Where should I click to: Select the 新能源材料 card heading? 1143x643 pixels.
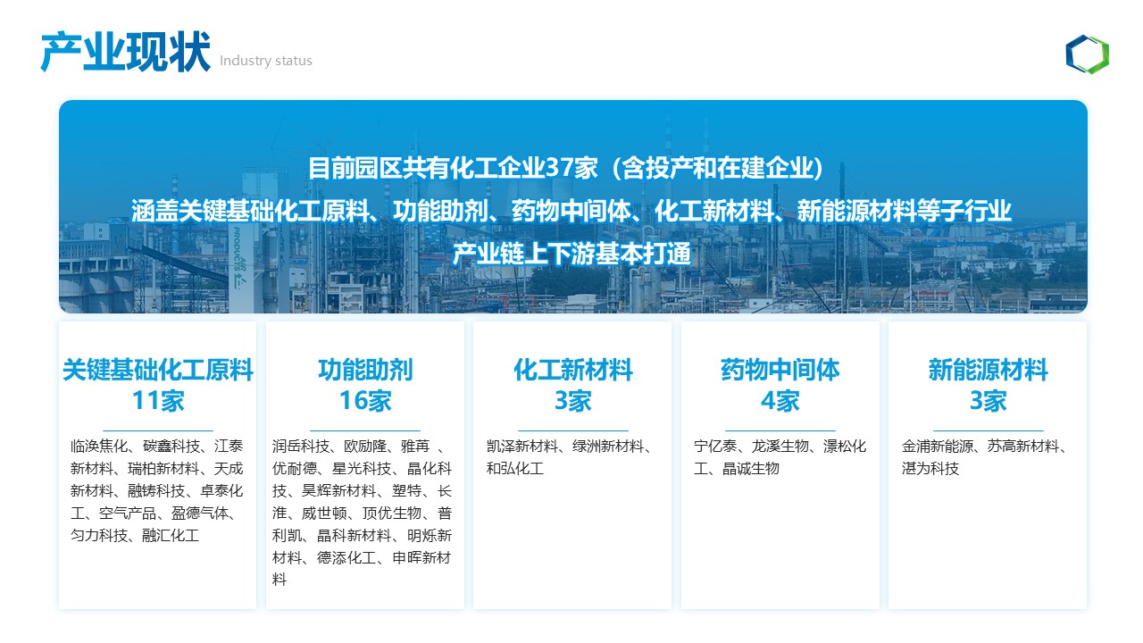pos(988,370)
